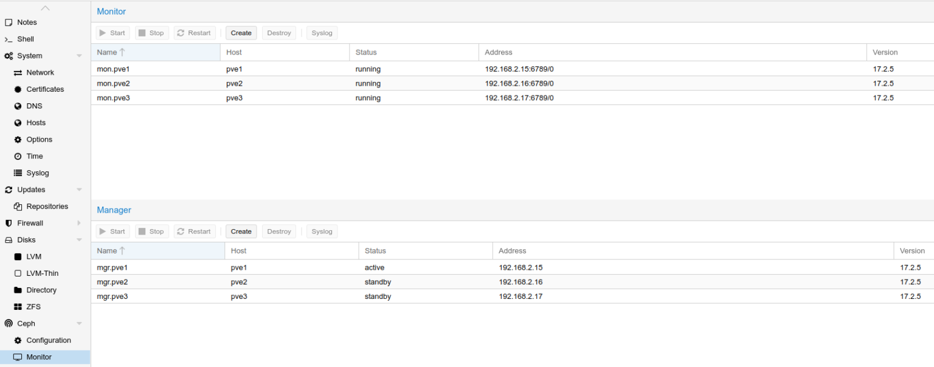Screen dimensions: 934x367
Task: Open the Shell from the sidebar
Action: tap(24, 39)
